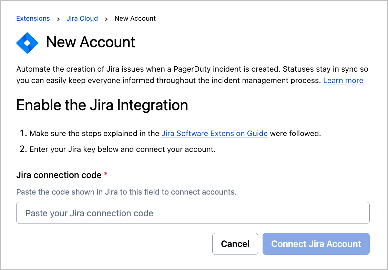Go to the Extensions breadcrumb link

pyautogui.click(x=33, y=19)
